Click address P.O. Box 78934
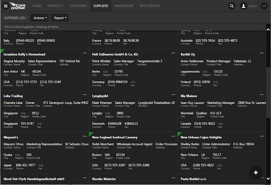 pos(244,144)
